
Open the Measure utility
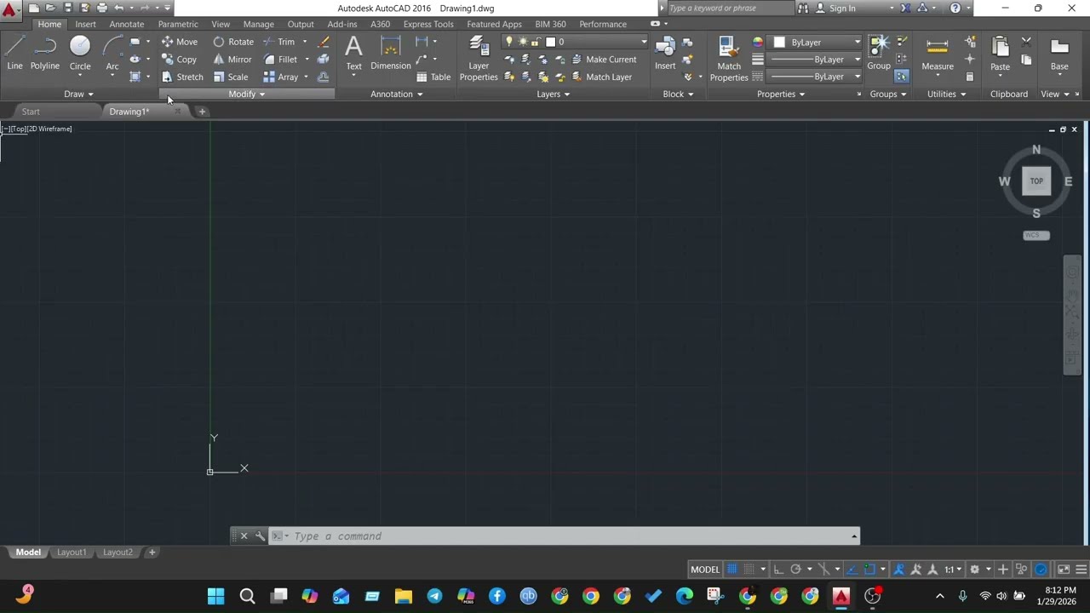938,53
